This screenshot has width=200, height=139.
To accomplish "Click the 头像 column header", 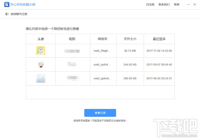I will tap(41, 39).
